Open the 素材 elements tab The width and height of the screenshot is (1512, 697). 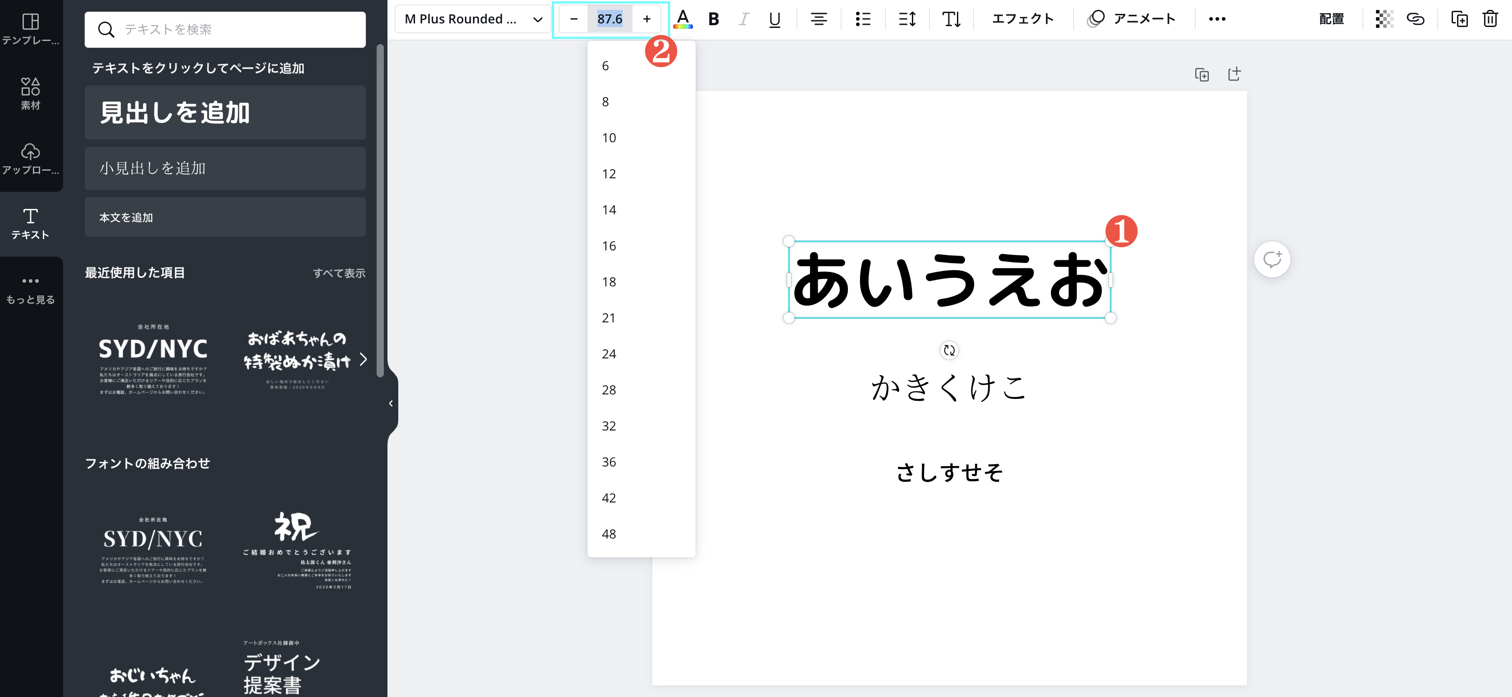[x=31, y=94]
